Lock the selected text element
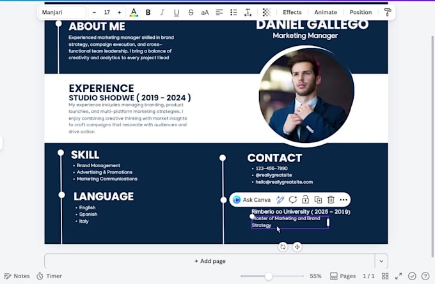 coord(305,200)
